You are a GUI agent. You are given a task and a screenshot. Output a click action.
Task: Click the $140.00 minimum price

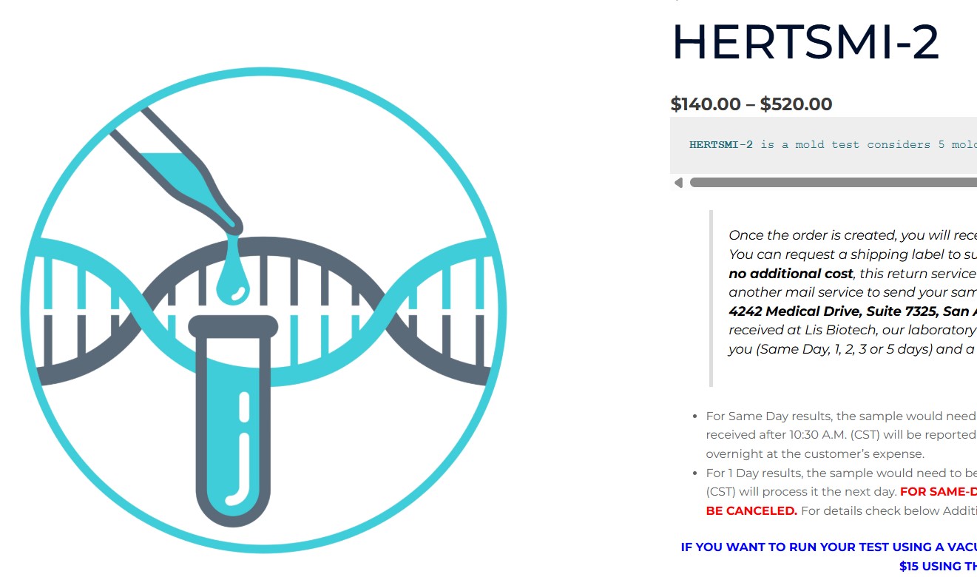706,104
